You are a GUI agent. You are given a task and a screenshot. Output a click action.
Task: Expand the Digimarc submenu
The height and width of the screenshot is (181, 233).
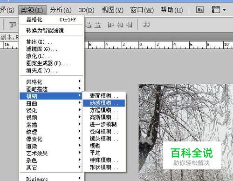click(x=51, y=178)
